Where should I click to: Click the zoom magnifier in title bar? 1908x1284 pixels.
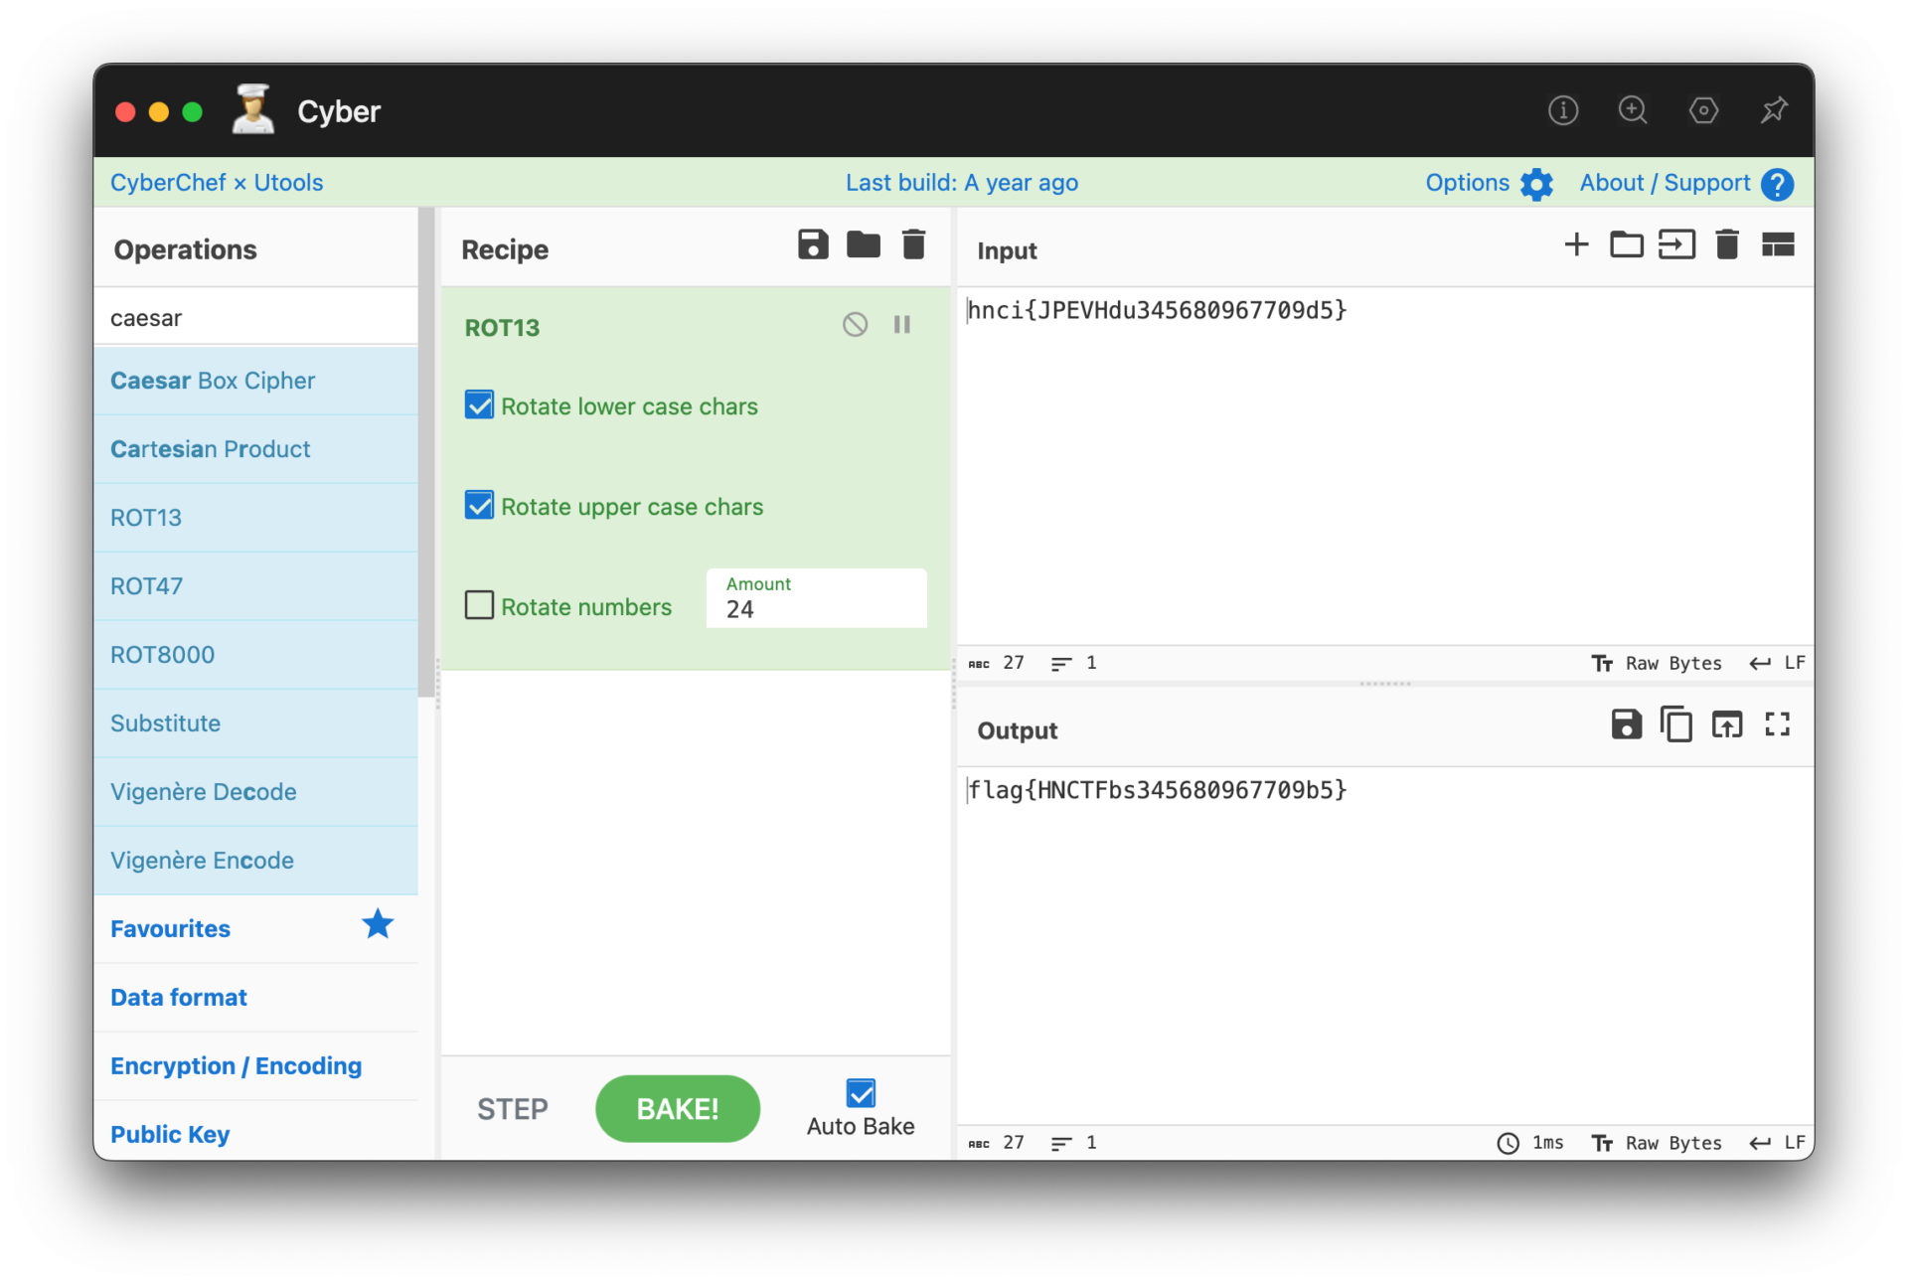[1633, 110]
